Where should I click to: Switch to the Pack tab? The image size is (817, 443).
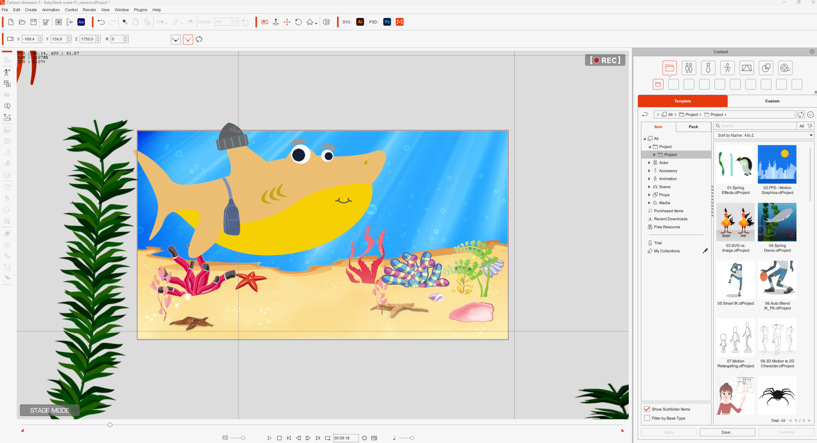coord(693,127)
